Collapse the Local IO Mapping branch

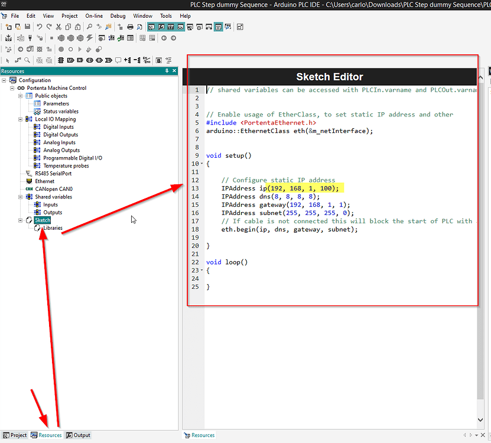pos(20,119)
